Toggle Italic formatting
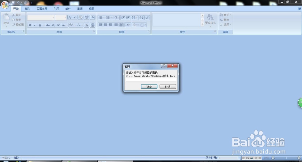The height and width of the screenshot is (162, 302). click(x=35, y=25)
